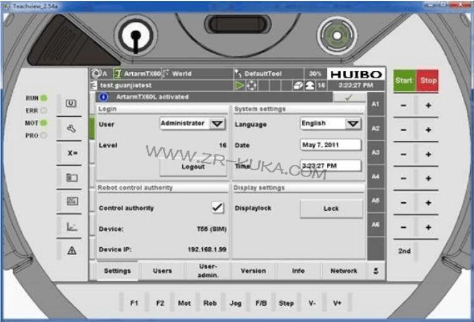Image resolution: width=474 pixels, height=322 pixels.
Task: Open the Network tab
Action: [x=344, y=271]
